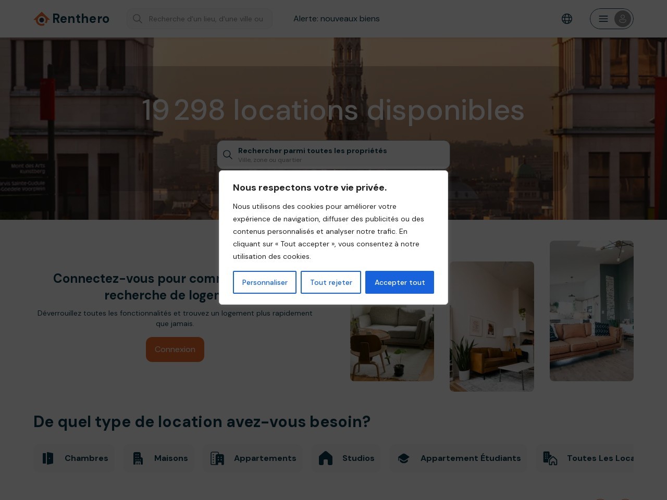Select the Maisons category
This screenshot has height=500, width=667.
(x=158, y=458)
